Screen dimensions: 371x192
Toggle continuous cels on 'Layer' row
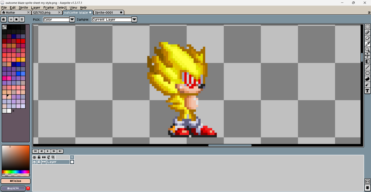tap(44, 162)
